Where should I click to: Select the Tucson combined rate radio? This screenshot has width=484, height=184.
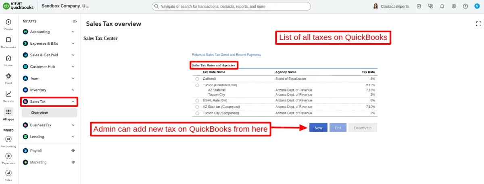pos(197,85)
